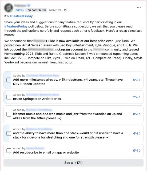Viewport: 147px width, 171px height.
Task: Show voters for the 0% klezmer music option
Action: 137,114
